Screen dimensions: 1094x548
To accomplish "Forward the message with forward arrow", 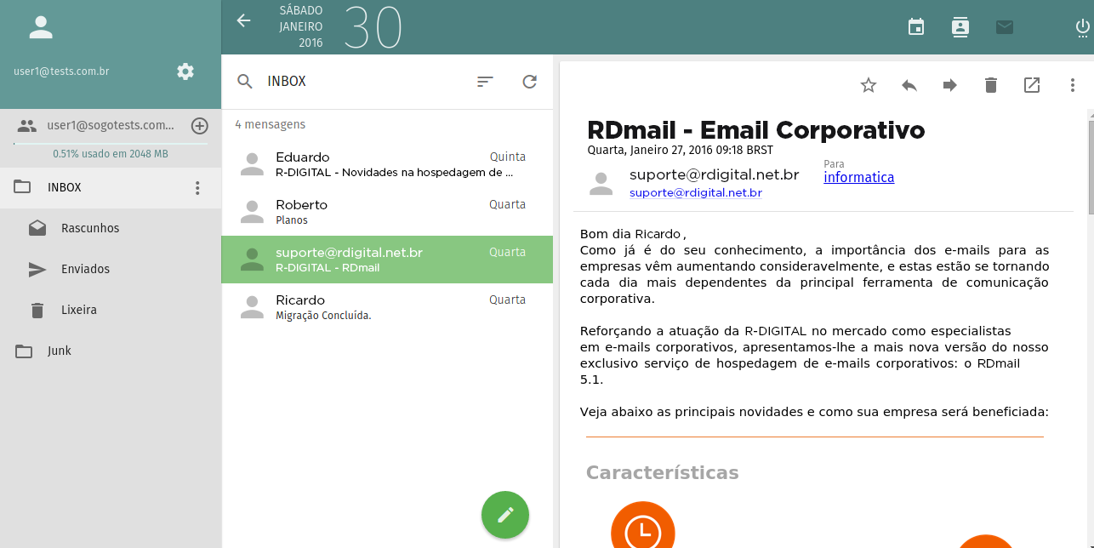I will [949, 85].
